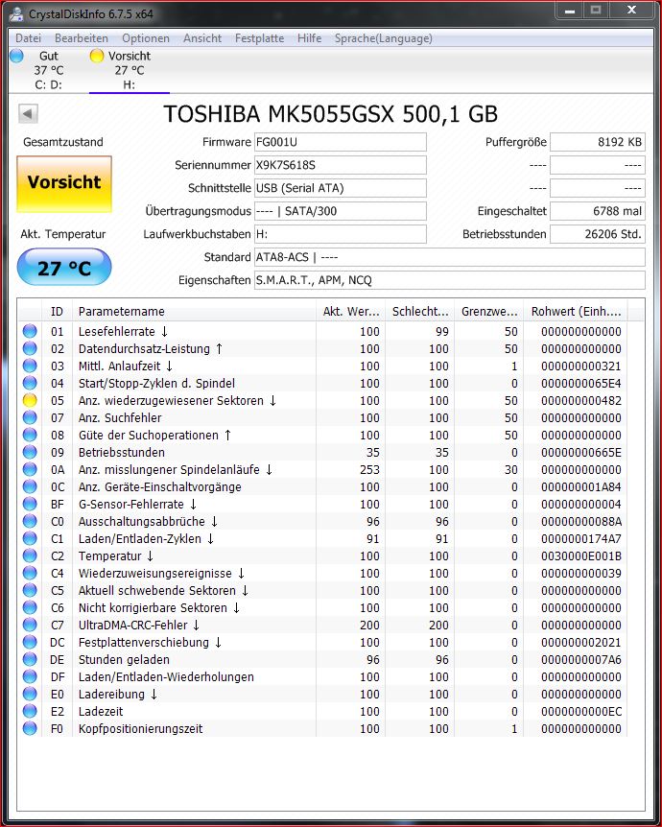The image size is (662, 827).
Task: Click the status icon for row E2 Ladezeit
Action: (x=30, y=711)
